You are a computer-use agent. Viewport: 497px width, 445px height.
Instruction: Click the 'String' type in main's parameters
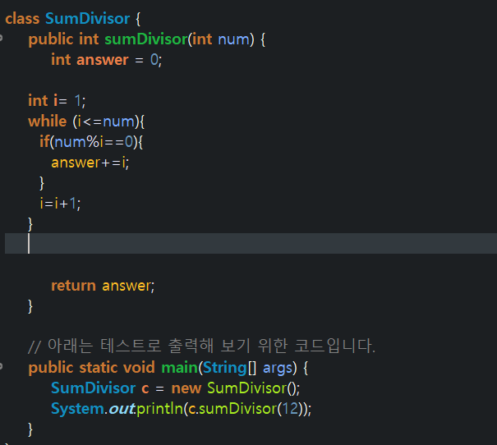click(225, 368)
